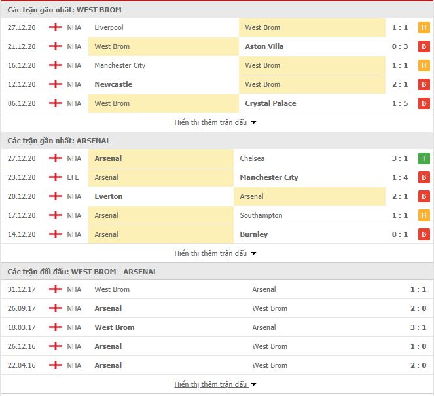
Task: Click the H badge on the Southampton row
Action: click(x=424, y=215)
